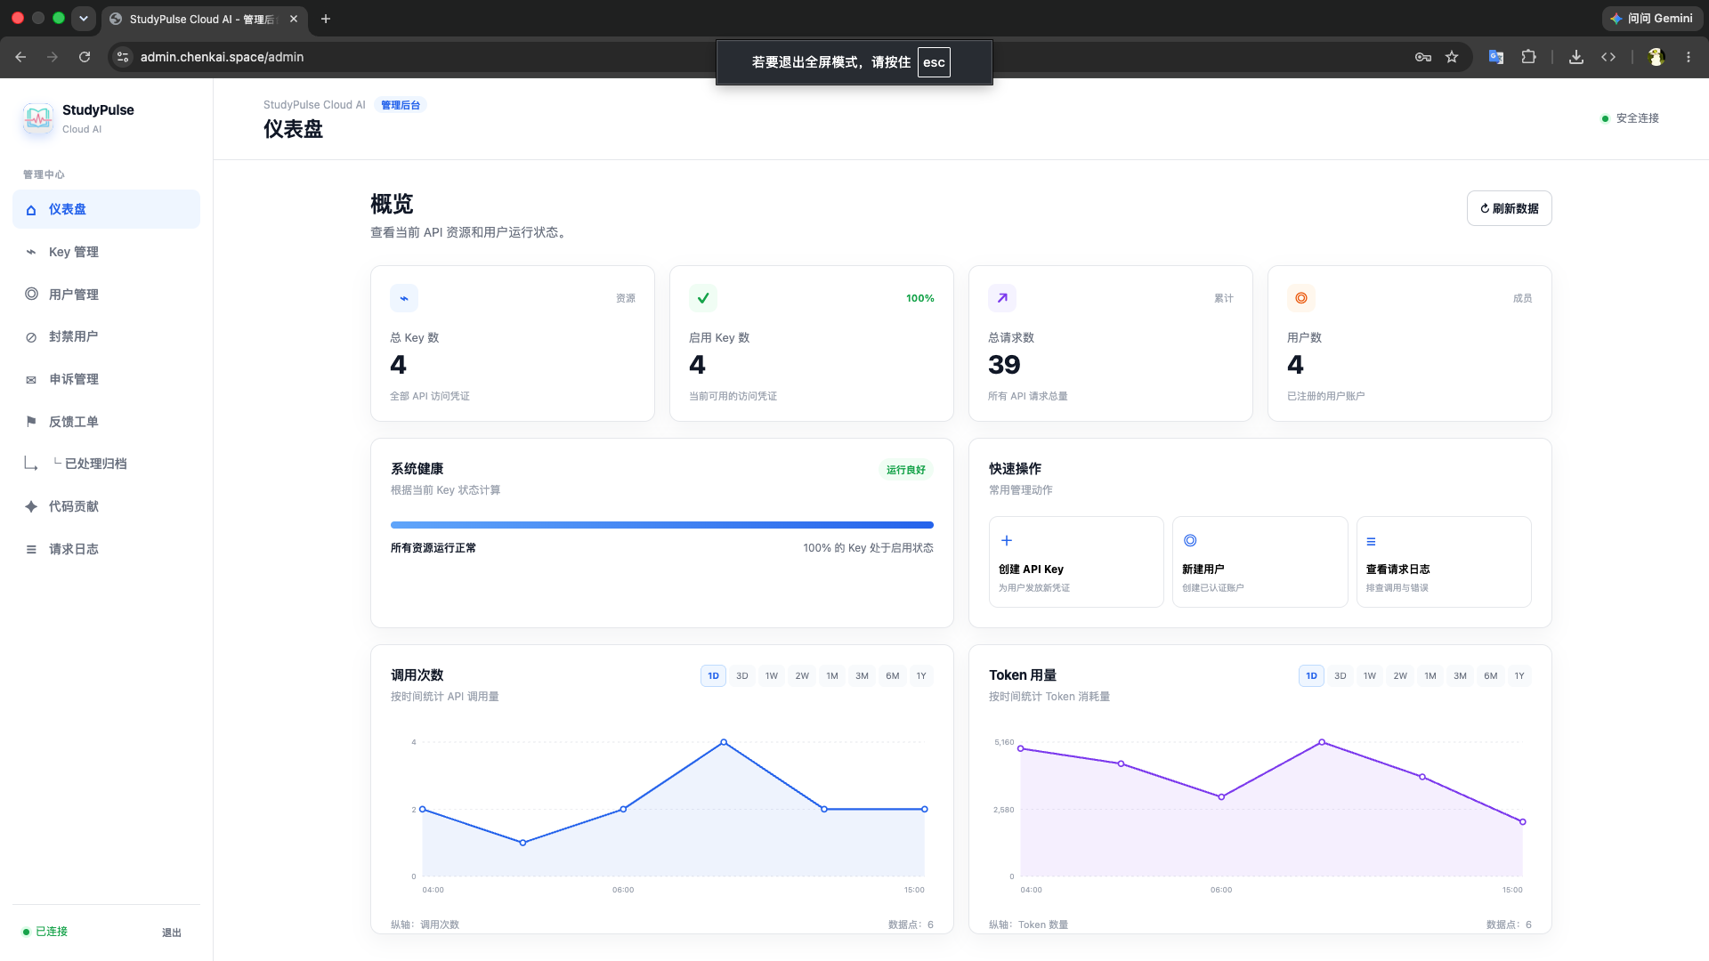
Task: Go to 用户管理 in the sidebar
Action: (x=106, y=295)
